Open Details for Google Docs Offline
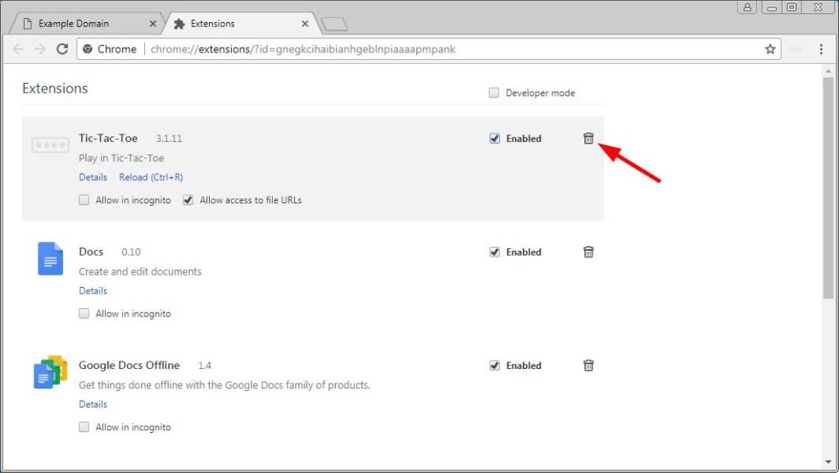The height and width of the screenshot is (473, 839). (x=93, y=404)
